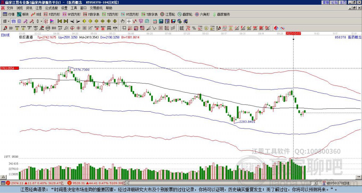
Task: Select the circled horizontal line tool
Action: pyautogui.click(x=48, y=28)
